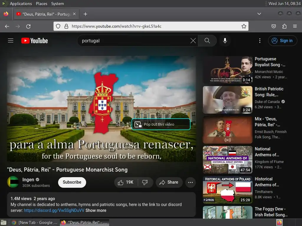Screen dimensions: 302x226
Task: Expand description with Show more
Action: [96, 210]
